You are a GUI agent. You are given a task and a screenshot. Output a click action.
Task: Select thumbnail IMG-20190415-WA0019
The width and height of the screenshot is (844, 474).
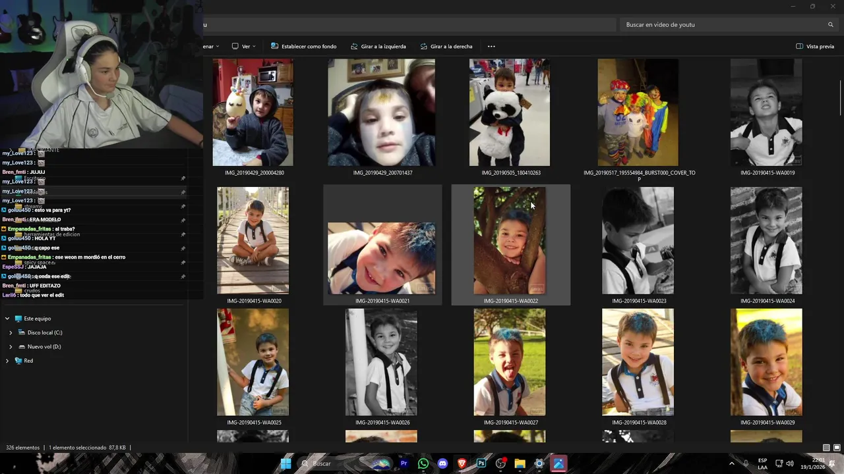click(766, 113)
